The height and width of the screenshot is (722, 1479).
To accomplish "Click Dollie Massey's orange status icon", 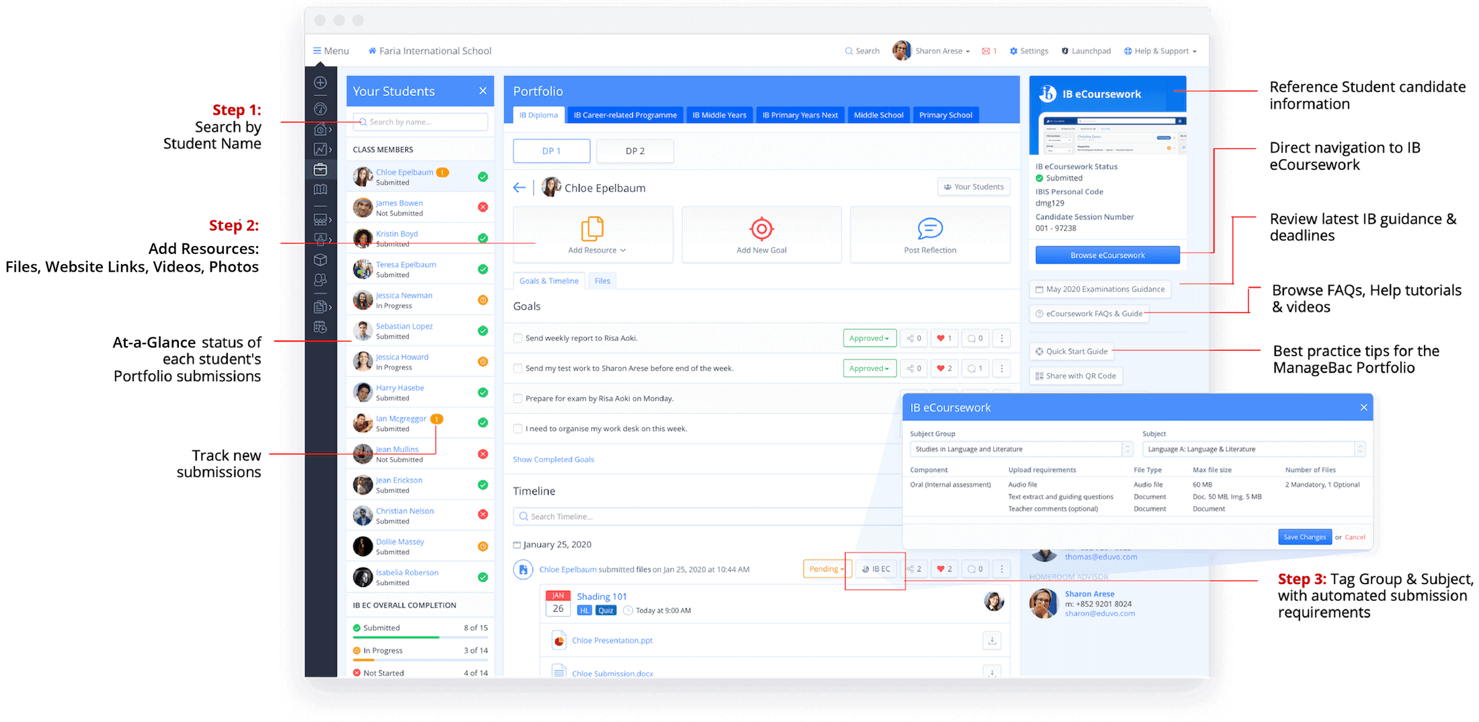I will pyautogui.click(x=483, y=547).
